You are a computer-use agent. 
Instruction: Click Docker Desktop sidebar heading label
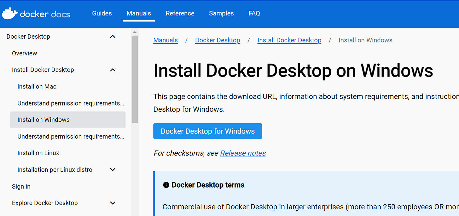28,37
